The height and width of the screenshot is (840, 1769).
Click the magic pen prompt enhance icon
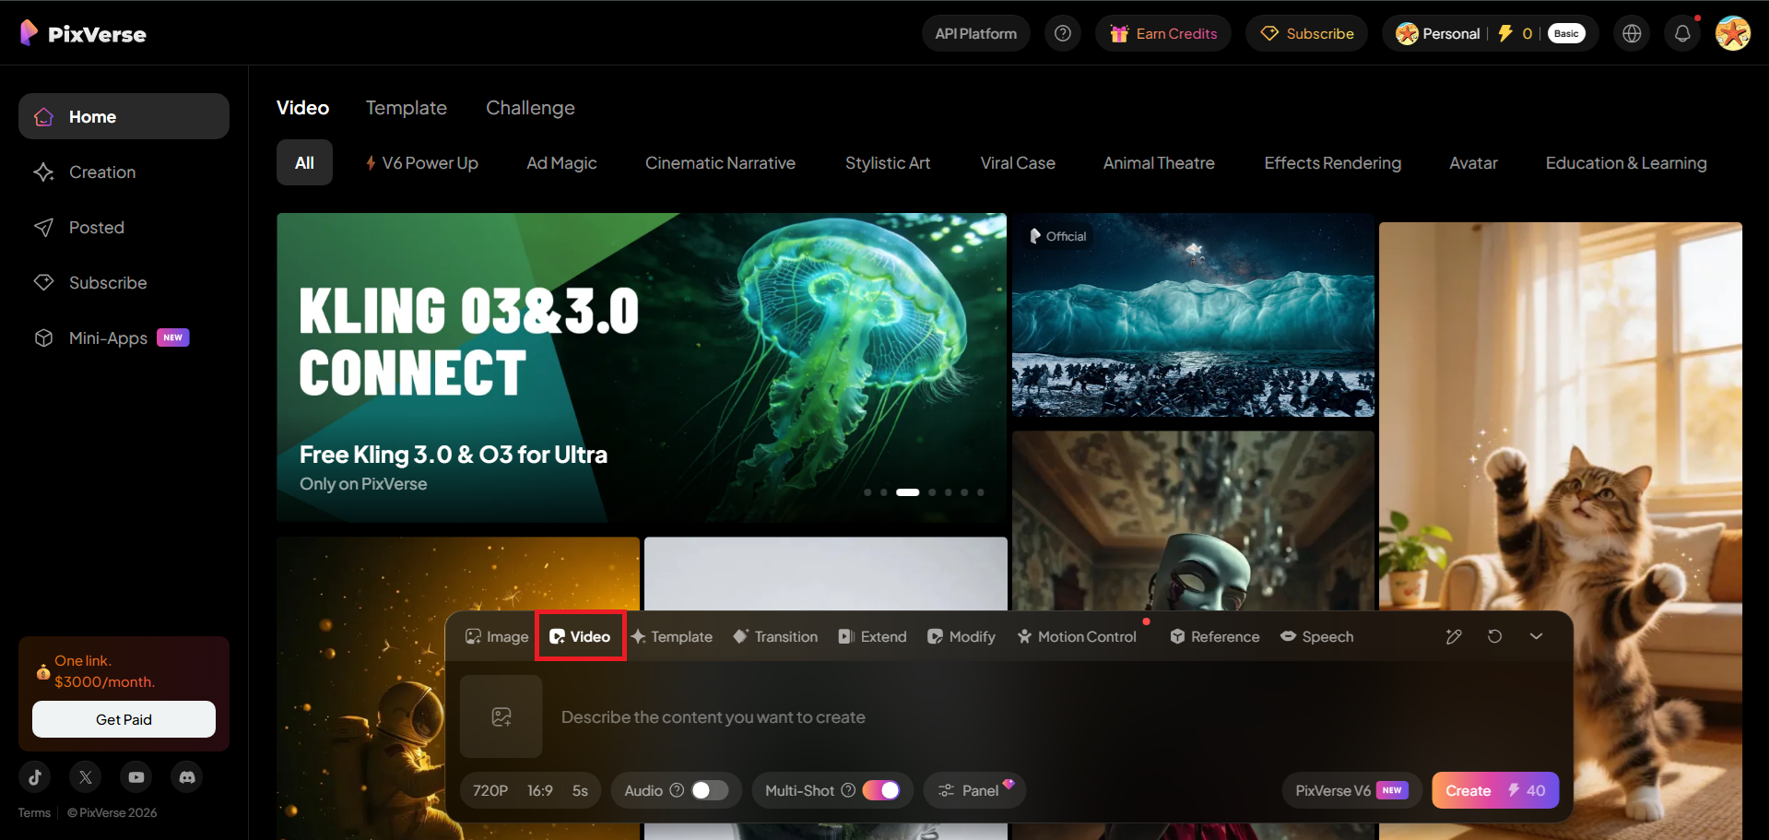pyautogui.click(x=1454, y=636)
